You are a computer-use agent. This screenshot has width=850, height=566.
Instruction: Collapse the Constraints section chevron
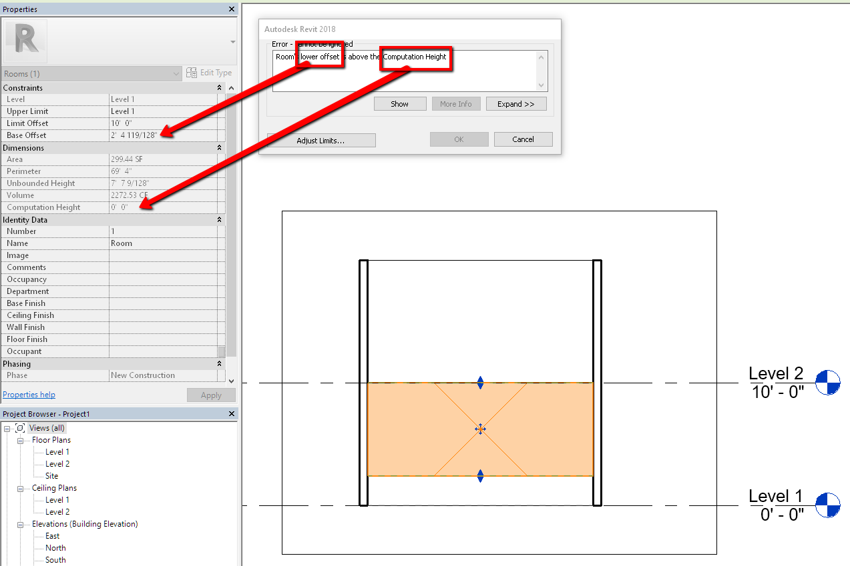[x=219, y=87]
